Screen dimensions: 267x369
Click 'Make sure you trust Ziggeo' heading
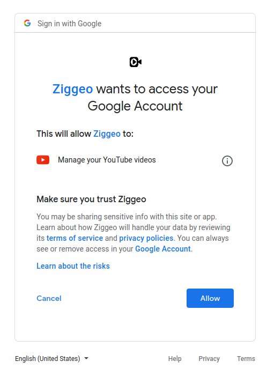91,199
